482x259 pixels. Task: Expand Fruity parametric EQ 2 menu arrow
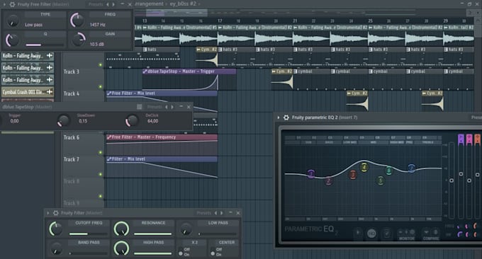(278, 117)
